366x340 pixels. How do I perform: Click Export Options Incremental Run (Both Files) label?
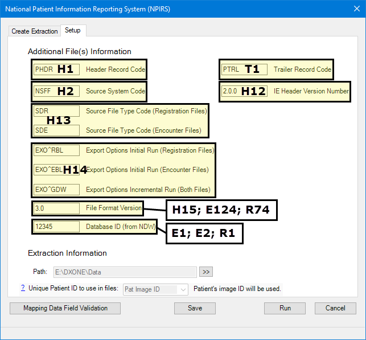pos(148,190)
